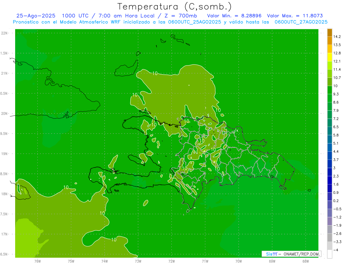Pick the teal swatch between 5.8 and 6.5
The width and height of the screenshot is (343, 265).
[x=330, y=131]
